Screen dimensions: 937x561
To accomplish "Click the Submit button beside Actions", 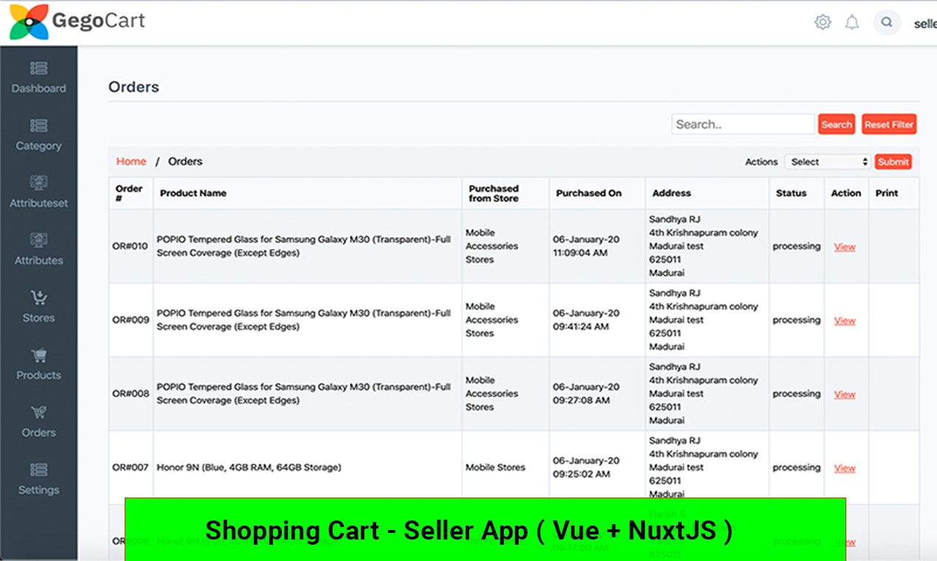I will [893, 162].
